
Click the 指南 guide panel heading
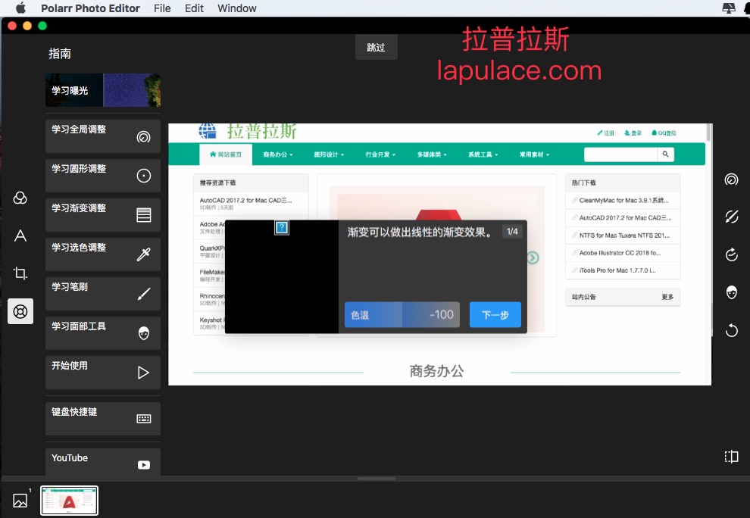pos(60,54)
